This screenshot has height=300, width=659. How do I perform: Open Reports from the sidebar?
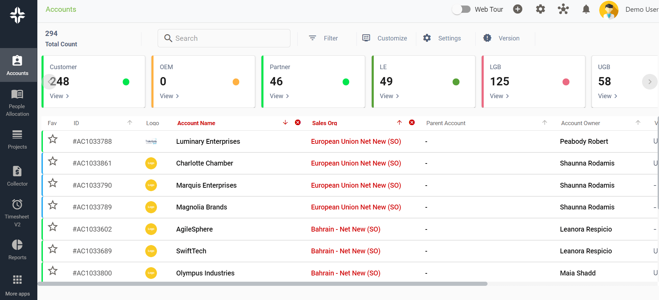click(17, 250)
